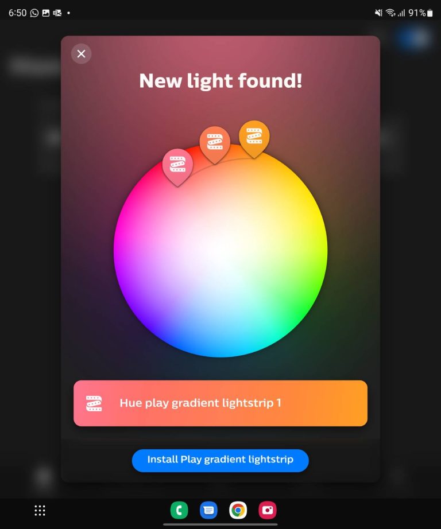Open the blue Messages app
Screen dimensions: 441x529
point(208,510)
